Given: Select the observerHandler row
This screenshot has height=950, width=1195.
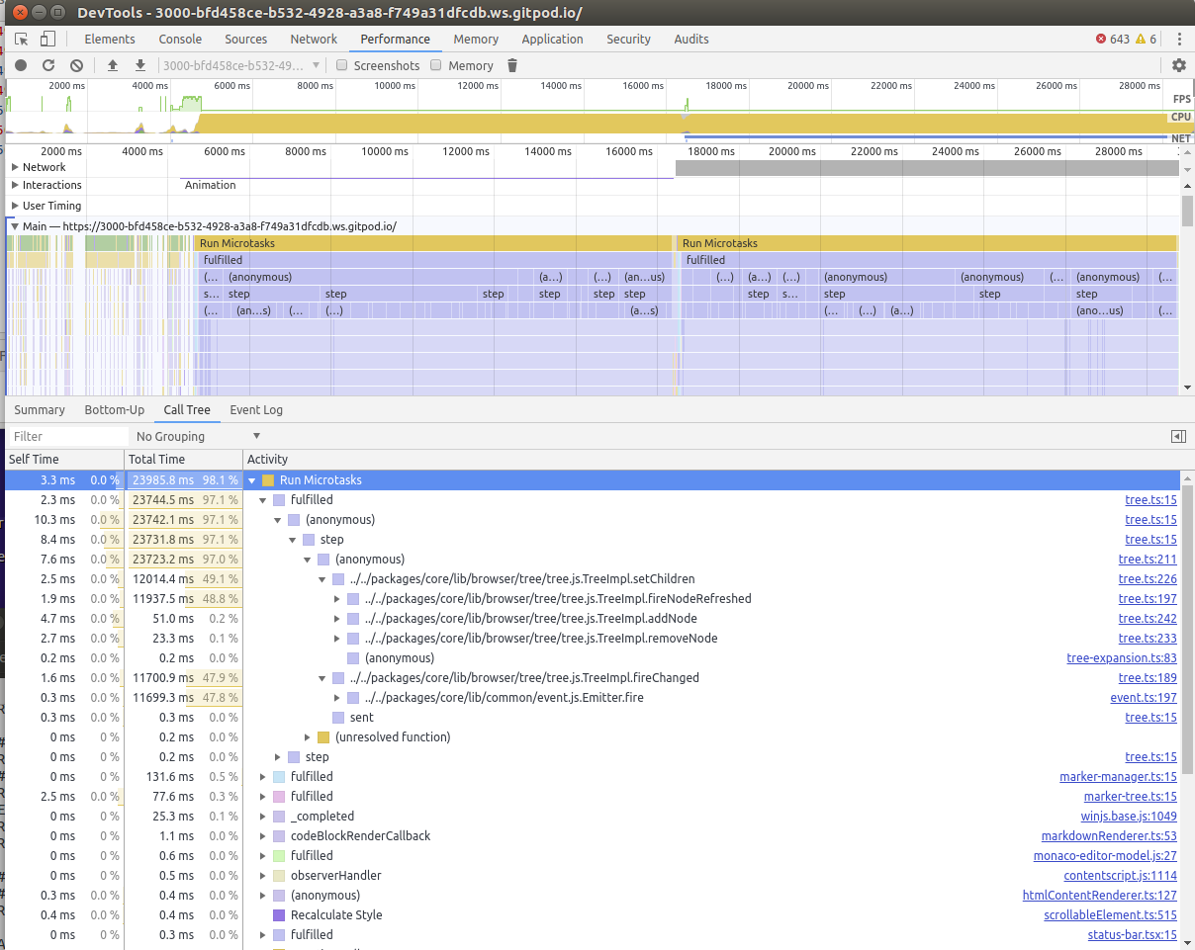Looking at the screenshot, I should click(x=594, y=876).
